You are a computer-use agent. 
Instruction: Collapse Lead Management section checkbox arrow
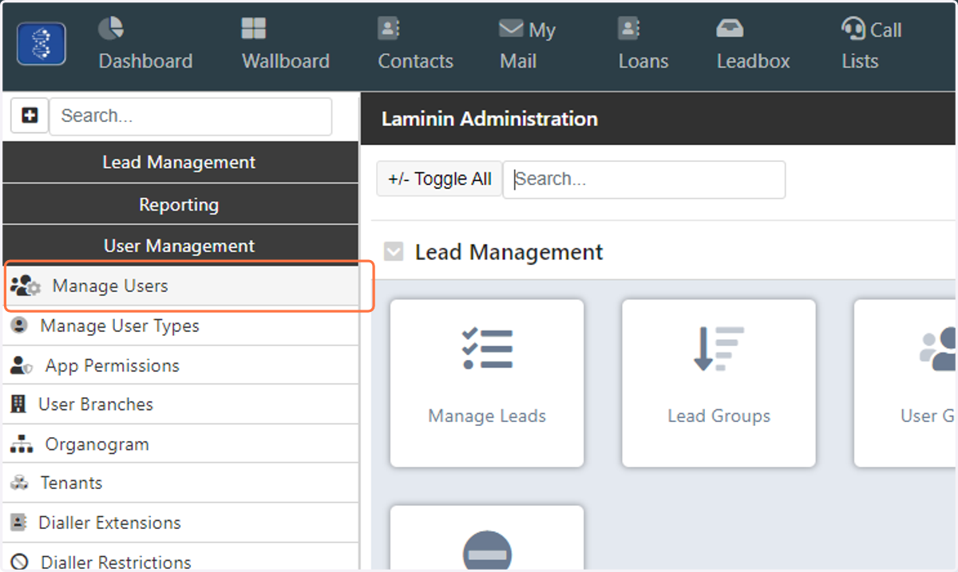[394, 252]
